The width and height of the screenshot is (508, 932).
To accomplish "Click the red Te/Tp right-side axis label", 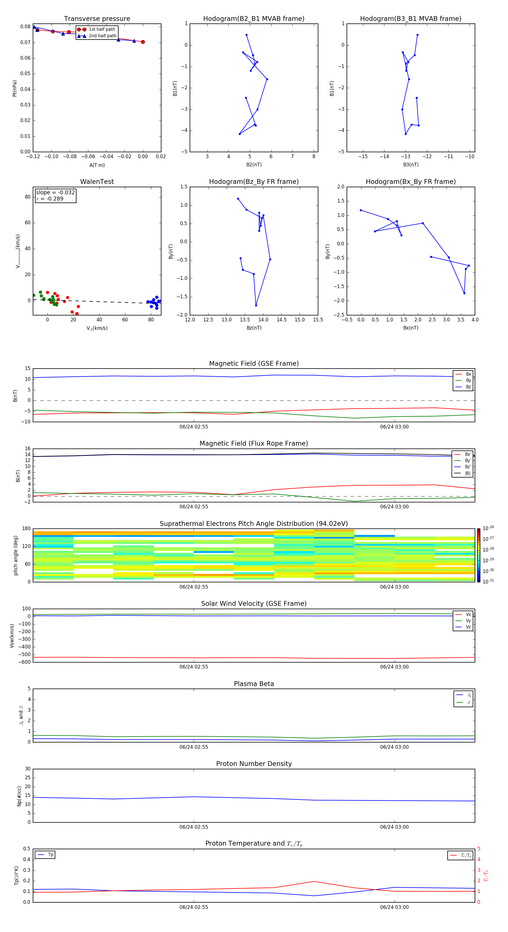I will [x=486, y=876].
